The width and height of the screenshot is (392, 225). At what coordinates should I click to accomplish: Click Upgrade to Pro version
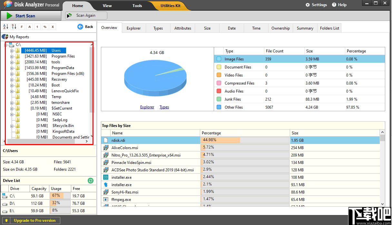31,221
